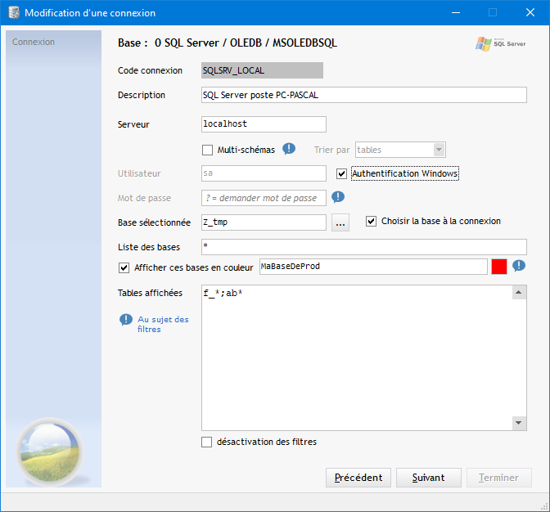
Task: Click the Mot de passe field
Action: tap(264, 198)
